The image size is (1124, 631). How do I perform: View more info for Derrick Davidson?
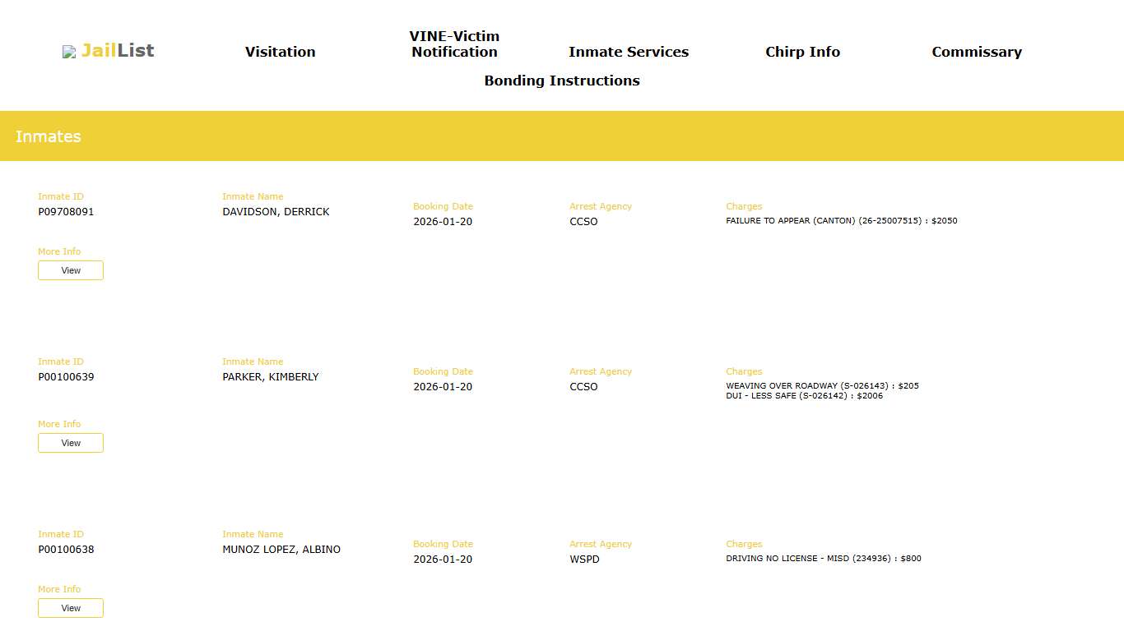pos(71,270)
